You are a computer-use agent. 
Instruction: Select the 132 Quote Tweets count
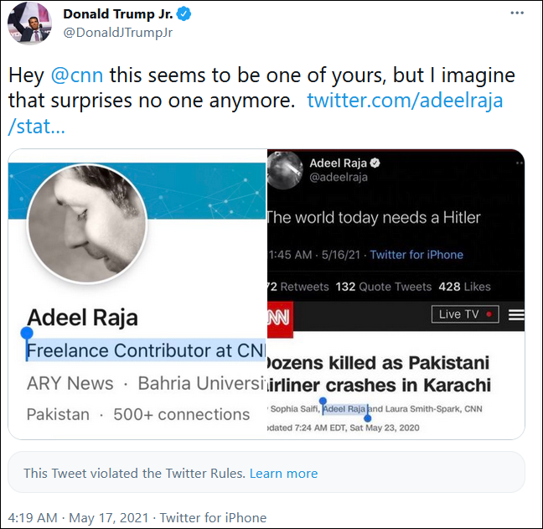pyautogui.click(x=382, y=287)
